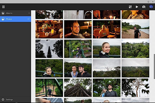The height and width of the screenshot is (103, 155).
Task: Click the Albums picture icon
Action: click(3, 13)
